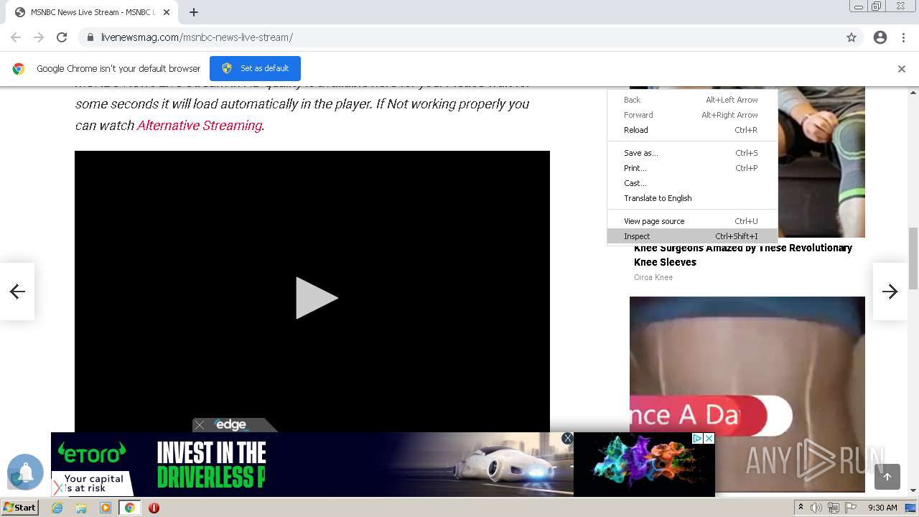
Task: Choose Back in the context menu
Action: 692,100
